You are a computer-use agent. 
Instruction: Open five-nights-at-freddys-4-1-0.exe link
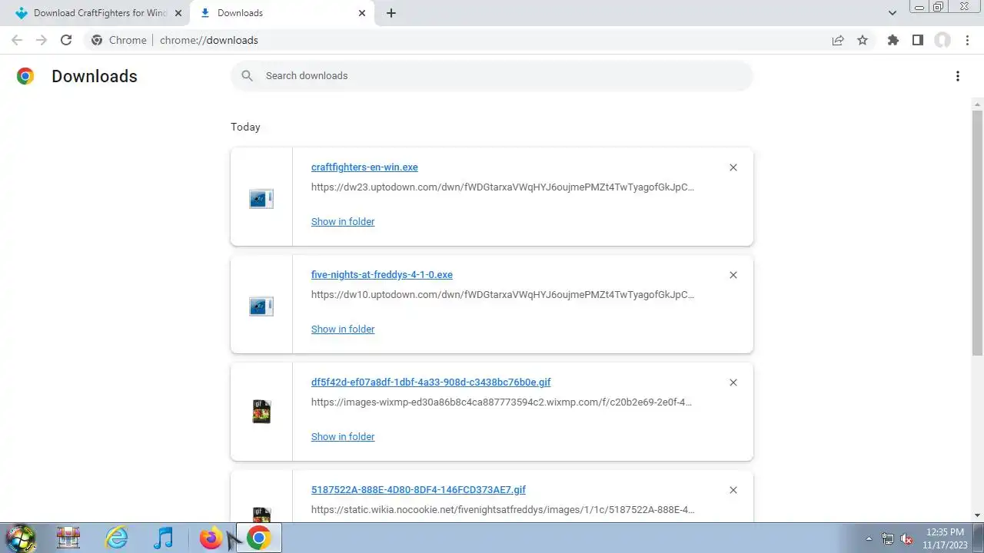point(382,275)
